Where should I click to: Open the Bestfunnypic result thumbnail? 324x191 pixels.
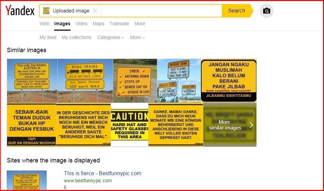click(x=27, y=180)
